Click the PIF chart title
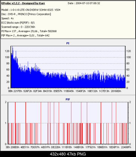Screen dimensions: 136x157 68,99
